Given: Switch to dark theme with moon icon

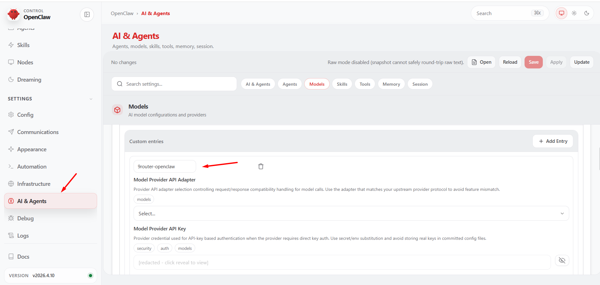Looking at the screenshot, I should pos(586,13).
